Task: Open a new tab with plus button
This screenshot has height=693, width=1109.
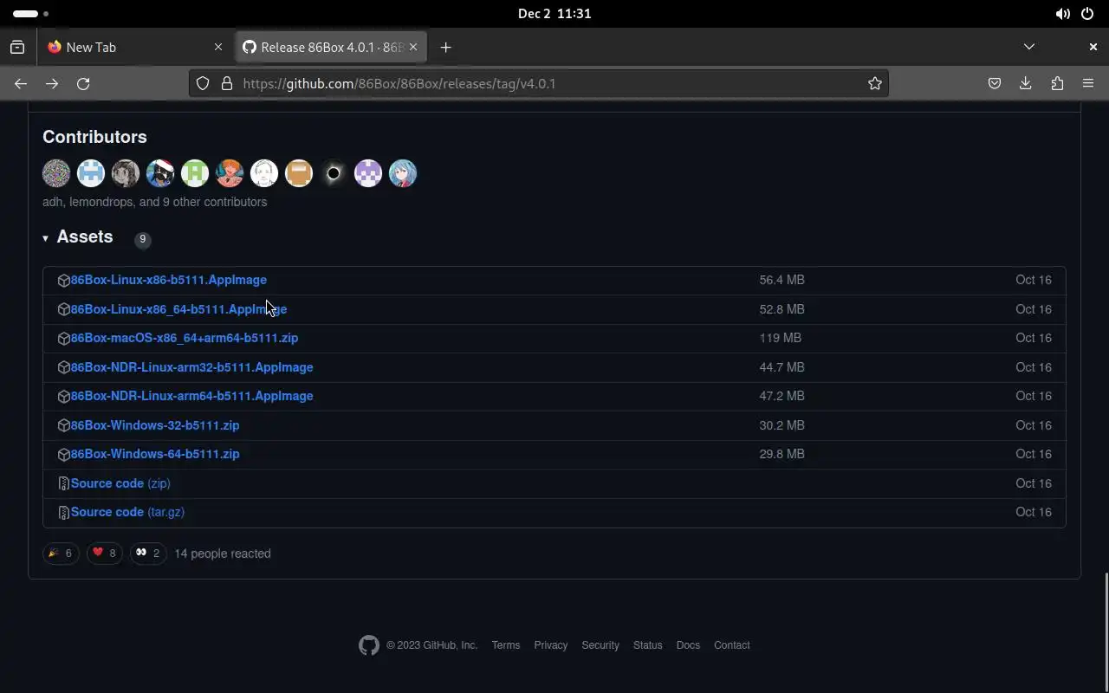Action: pos(445,47)
